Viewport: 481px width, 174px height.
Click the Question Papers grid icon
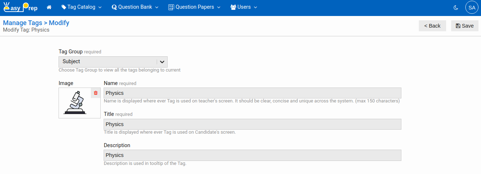(171, 7)
